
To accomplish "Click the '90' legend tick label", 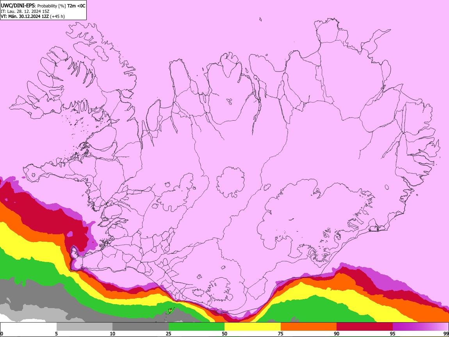I will tap(337, 333).
